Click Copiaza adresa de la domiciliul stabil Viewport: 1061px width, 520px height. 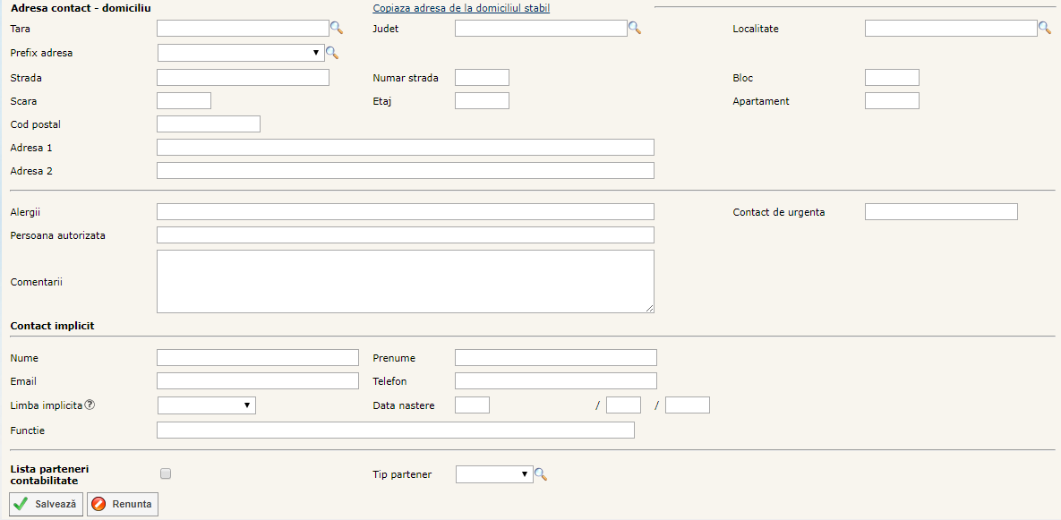tap(461, 8)
